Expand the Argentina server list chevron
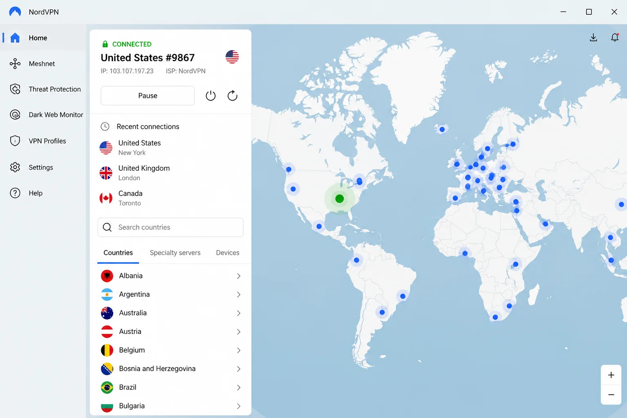 coord(239,294)
